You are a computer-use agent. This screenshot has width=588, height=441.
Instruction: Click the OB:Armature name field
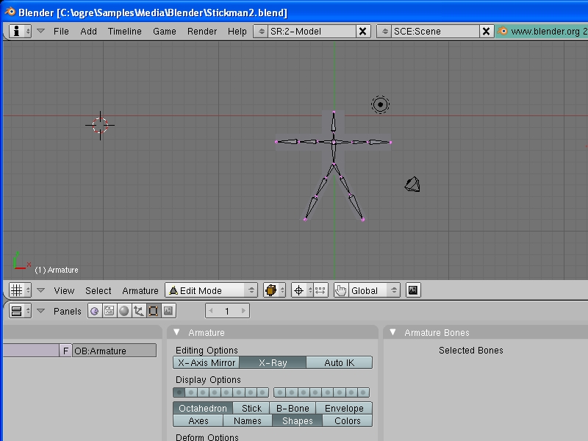(114, 351)
